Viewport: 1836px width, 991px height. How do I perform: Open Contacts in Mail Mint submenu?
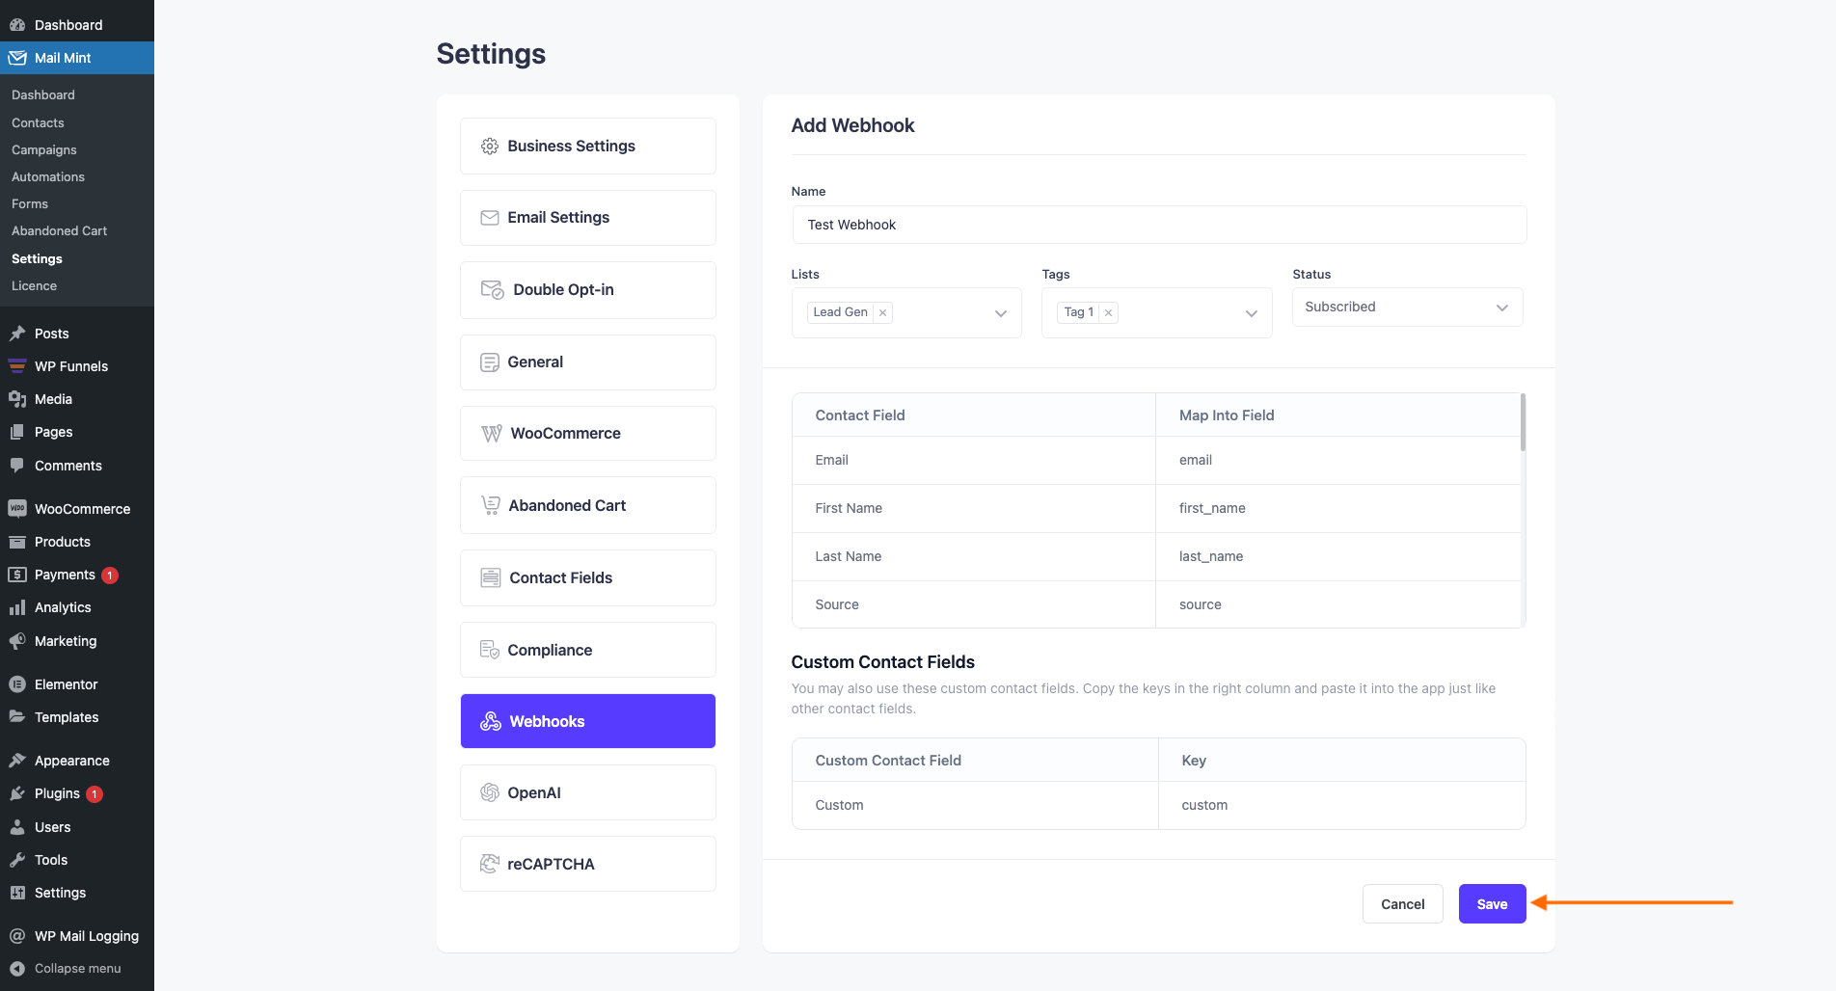tap(38, 122)
